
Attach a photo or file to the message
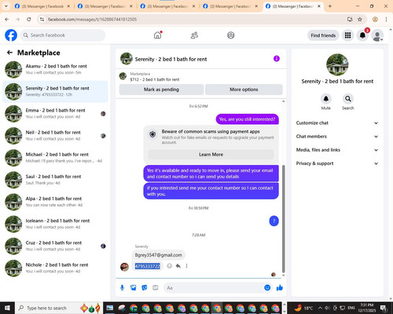[134, 288]
